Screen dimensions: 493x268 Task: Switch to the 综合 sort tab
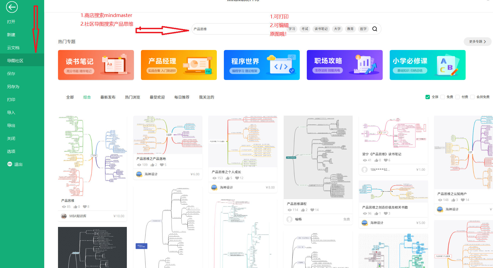pyautogui.click(x=87, y=97)
